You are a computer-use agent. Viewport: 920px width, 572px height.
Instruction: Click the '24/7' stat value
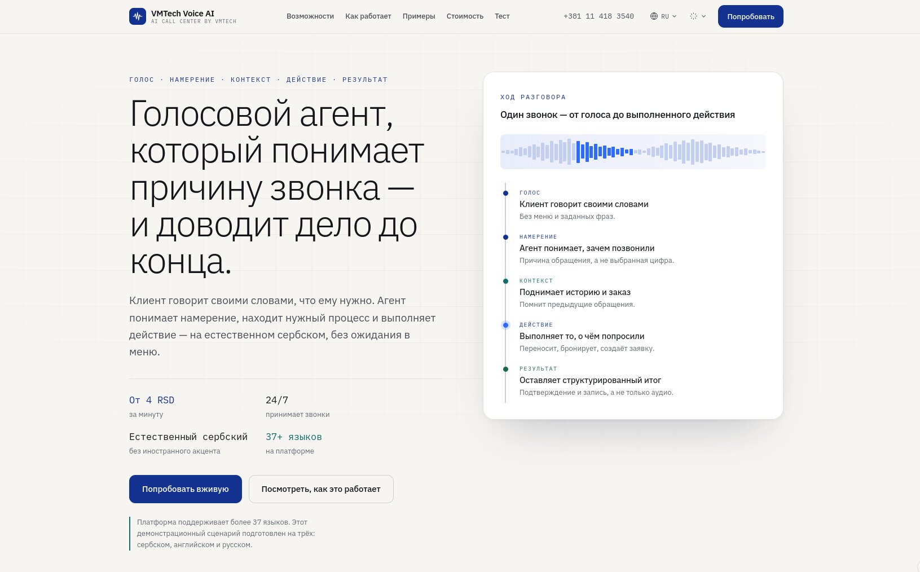(x=277, y=400)
